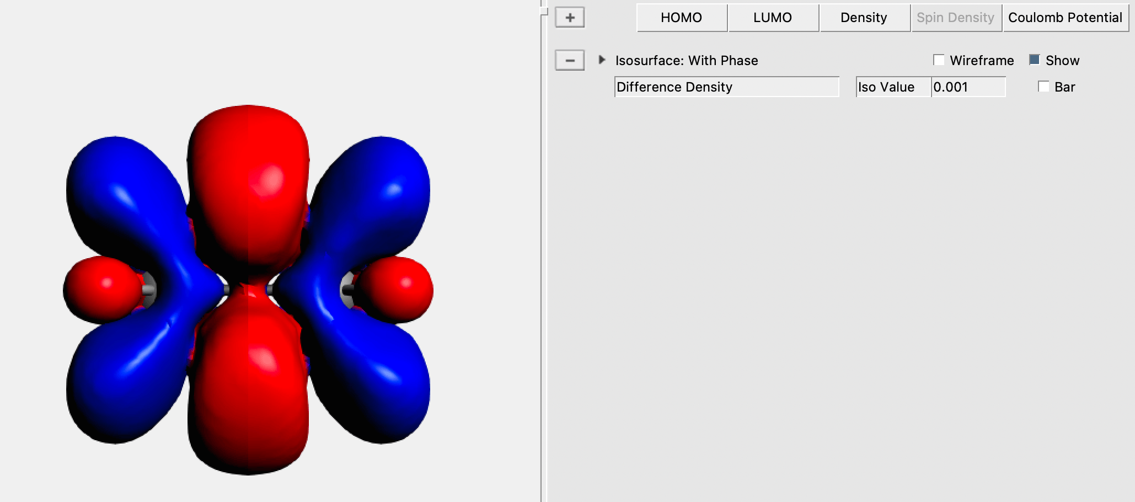The image size is (1135, 502).
Task: Show the Coulomb Potential surface
Action: [1066, 17]
